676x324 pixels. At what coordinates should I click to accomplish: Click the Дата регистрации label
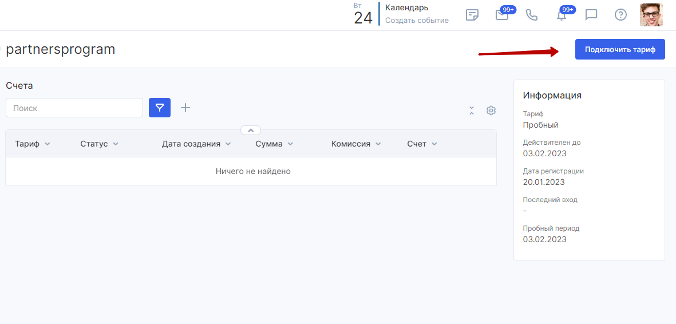(x=553, y=171)
